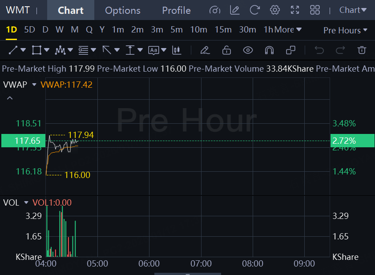Switch to the Profile tab
The image size is (375, 275).
point(176,10)
